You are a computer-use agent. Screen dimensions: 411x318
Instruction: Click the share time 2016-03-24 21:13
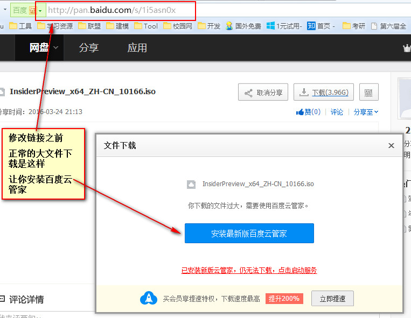pyautogui.click(x=55, y=112)
